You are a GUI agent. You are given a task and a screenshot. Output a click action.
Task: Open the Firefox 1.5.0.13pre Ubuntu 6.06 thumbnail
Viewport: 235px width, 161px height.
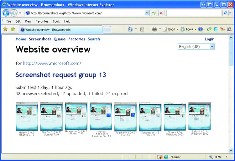click(x=101, y=116)
